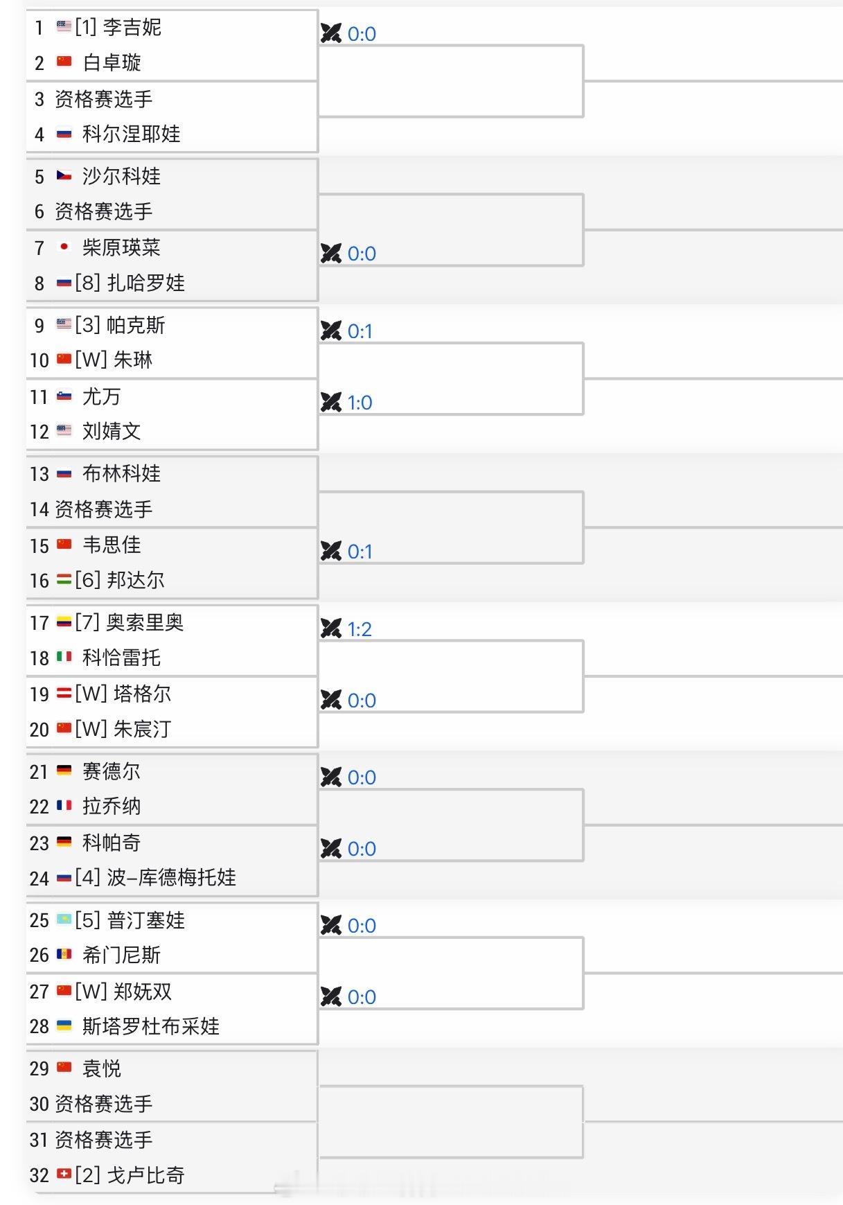The image size is (843, 1205).
Task: Select player 袁悦 in the draw
Action: click(x=102, y=1068)
